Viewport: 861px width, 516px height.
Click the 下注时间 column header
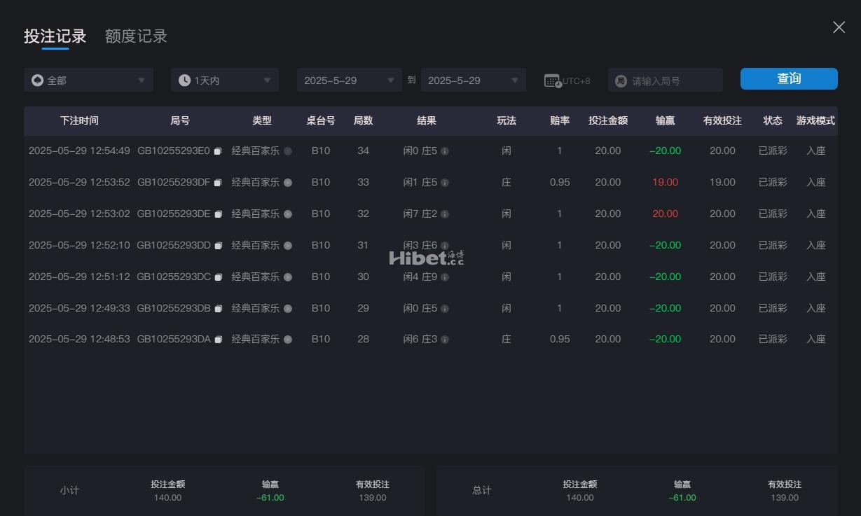[x=79, y=121]
